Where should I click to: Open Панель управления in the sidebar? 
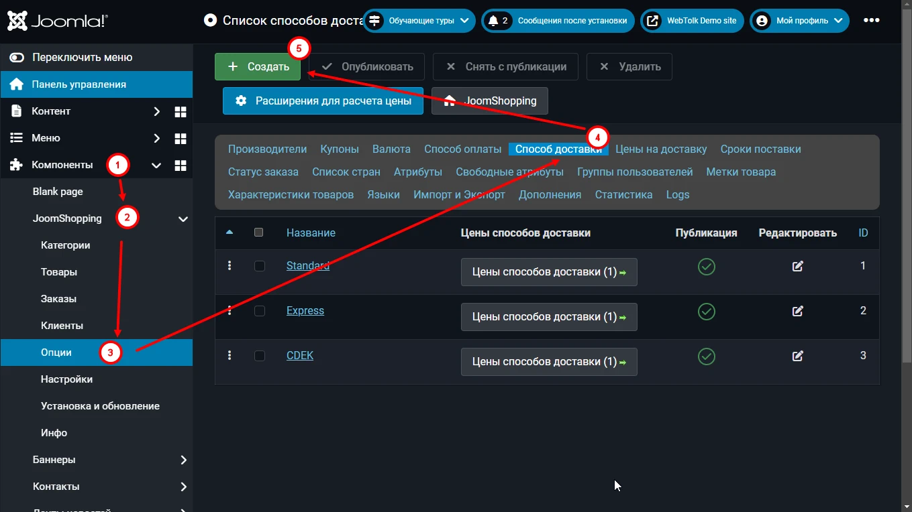[x=97, y=84]
